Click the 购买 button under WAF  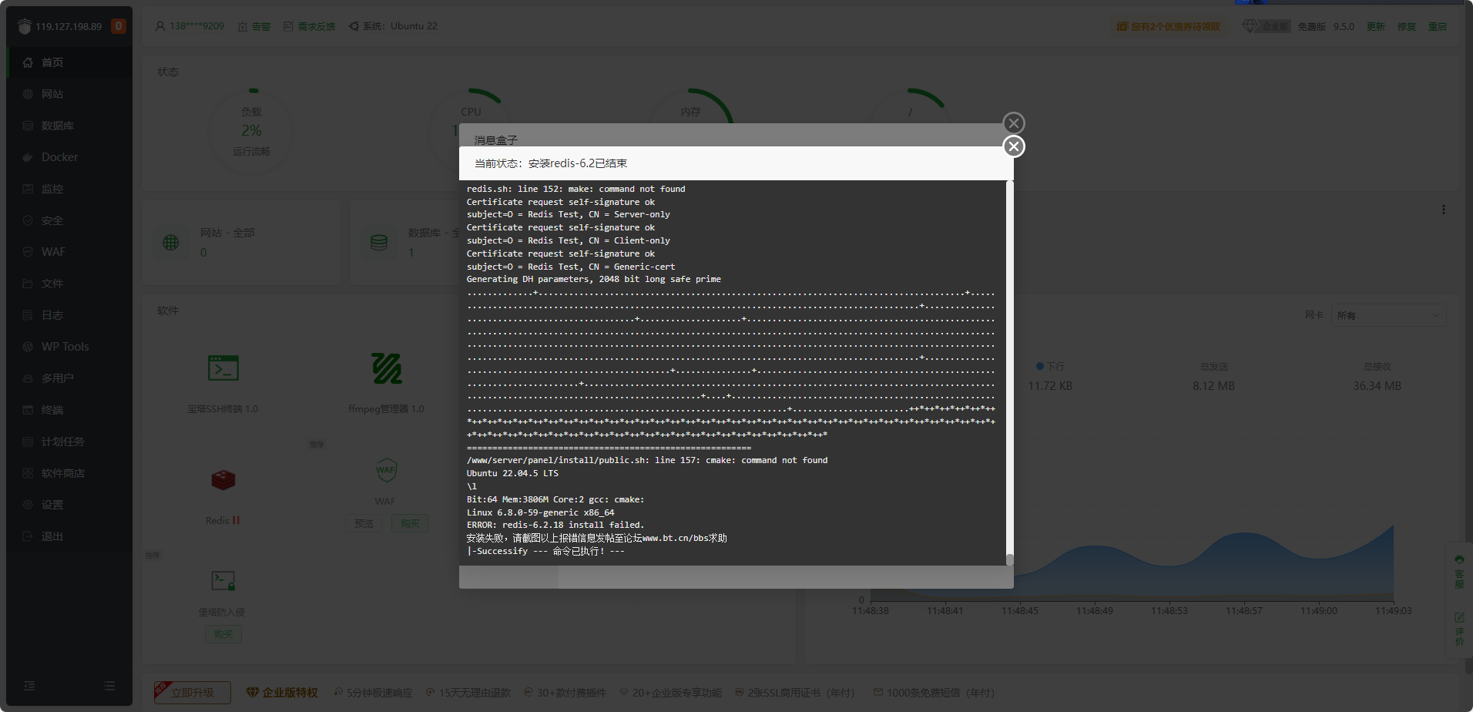[x=409, y=523]
